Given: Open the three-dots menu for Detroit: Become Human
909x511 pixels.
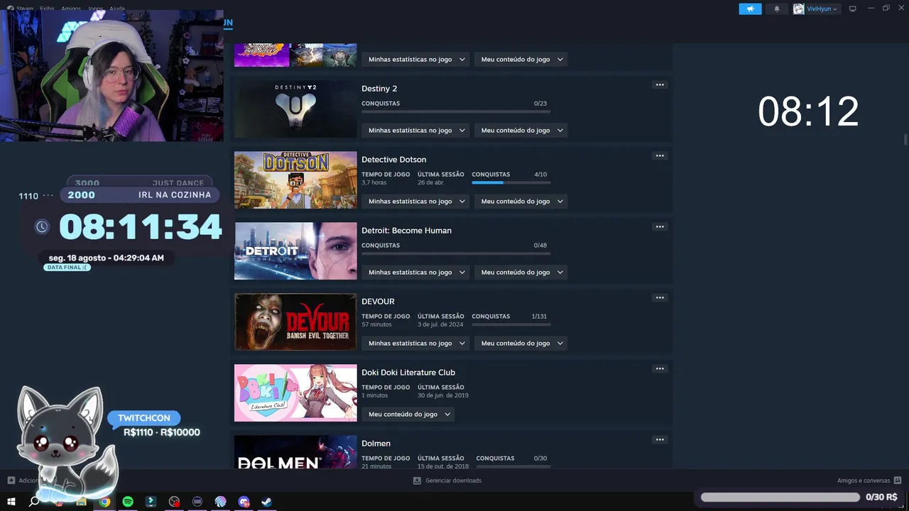Looking at the screenshot, I should [660, 226].
